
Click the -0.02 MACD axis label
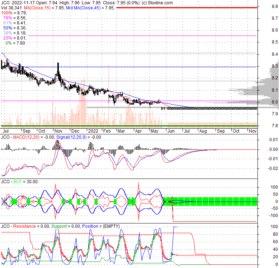(273, 168)
